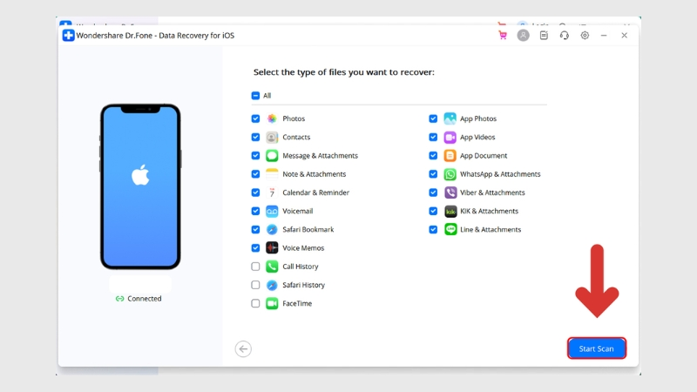This screenshot has width=697, height=392.
Task: Open the feedback notes icon
Action: point(544,36)
